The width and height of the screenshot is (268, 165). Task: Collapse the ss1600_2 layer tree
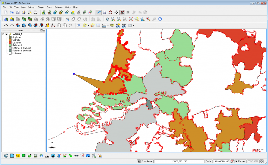[x=3, y=34]
